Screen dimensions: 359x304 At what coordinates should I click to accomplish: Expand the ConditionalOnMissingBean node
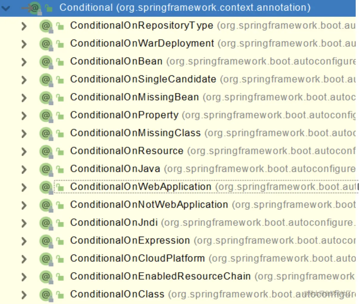24,98
